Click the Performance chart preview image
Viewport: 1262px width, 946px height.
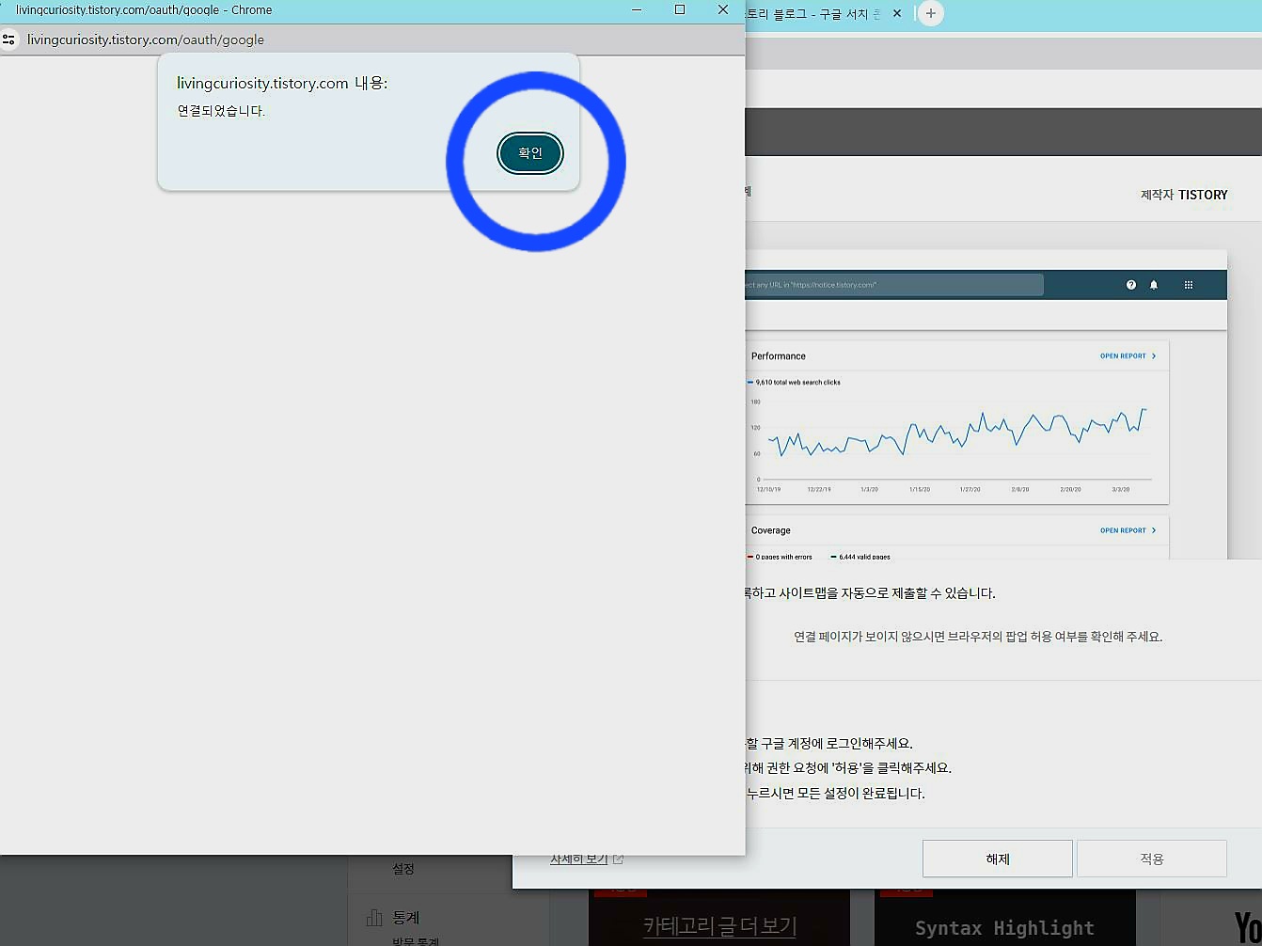958,422
